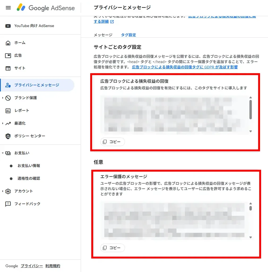This screenshot has height=272, width=268.
Task: Collapse the お支払い section arrow
Action: pos(3,153)
